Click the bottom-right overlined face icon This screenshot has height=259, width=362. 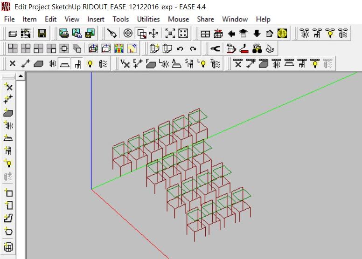coord(264,64)
